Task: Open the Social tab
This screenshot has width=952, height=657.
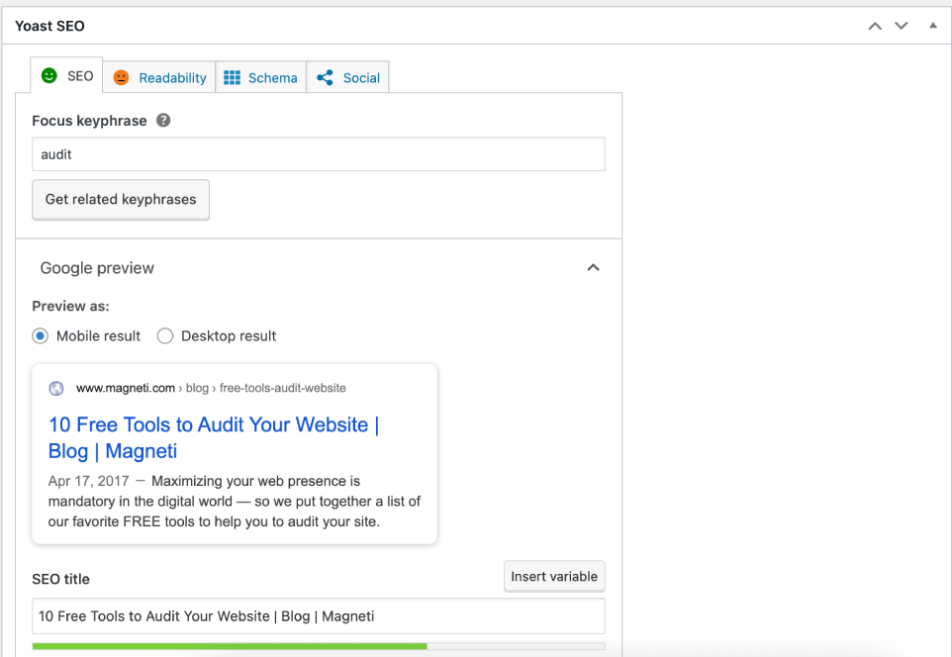Action: 348,77
